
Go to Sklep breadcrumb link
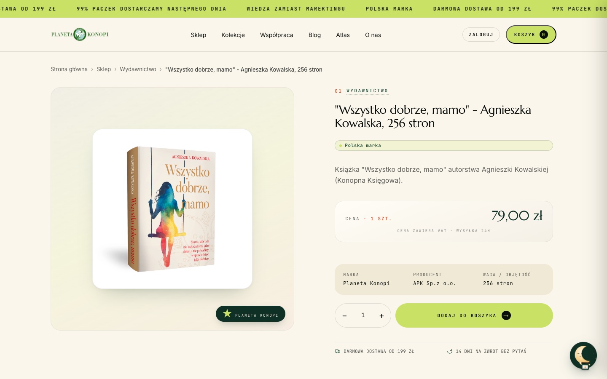pos(104,69)
